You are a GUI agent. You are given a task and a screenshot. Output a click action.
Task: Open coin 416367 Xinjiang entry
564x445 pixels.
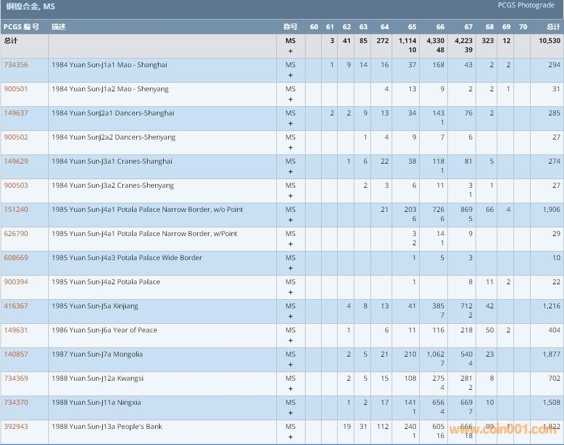[16, 306]
